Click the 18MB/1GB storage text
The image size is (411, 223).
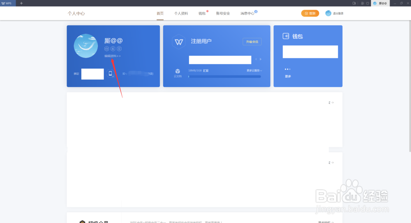(x=195, y=71)
